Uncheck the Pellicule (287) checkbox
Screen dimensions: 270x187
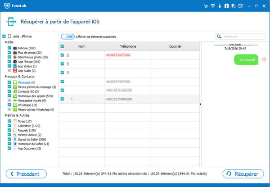pyautogui.click(x=9, y=48)
